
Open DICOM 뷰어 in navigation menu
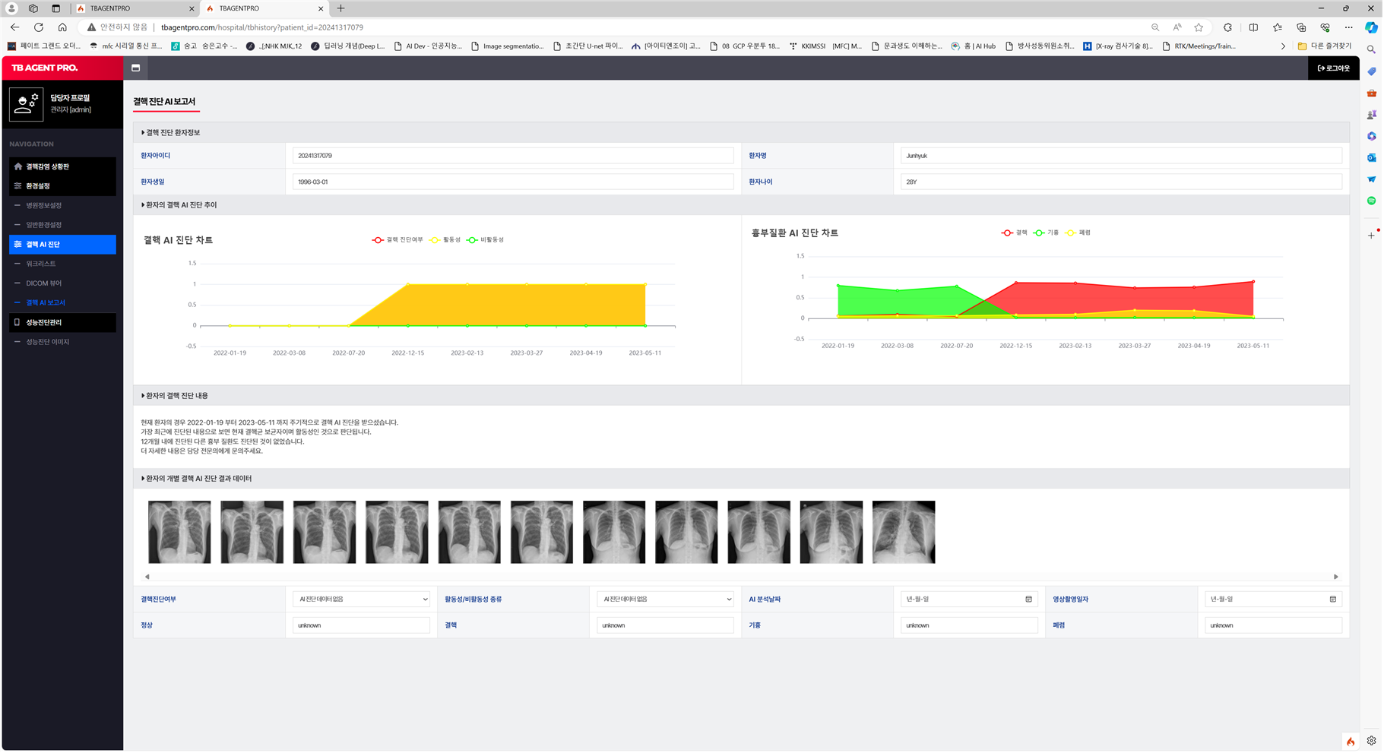[43, 283]
